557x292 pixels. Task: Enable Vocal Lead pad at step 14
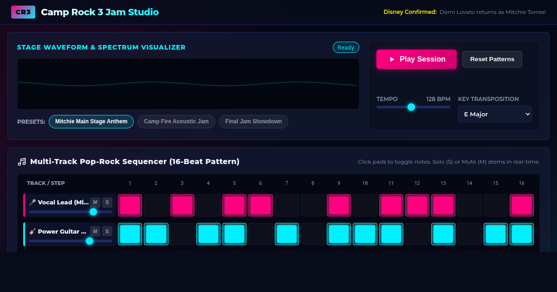point(469,205)
